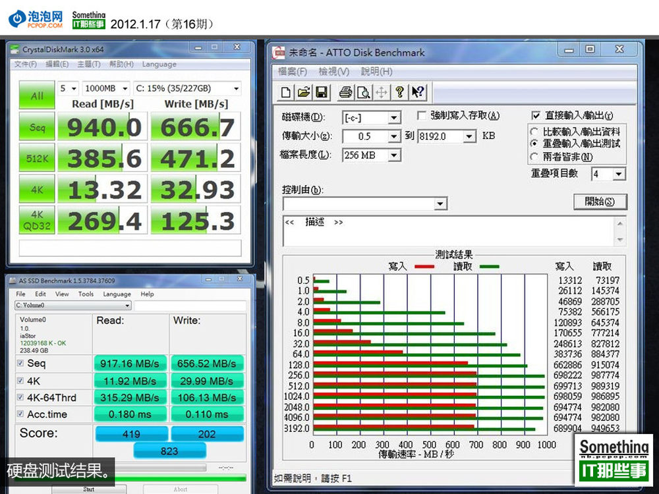
Task: Open the C: Volume0 dropdown in AS SSD
Action: click(72, 306)
